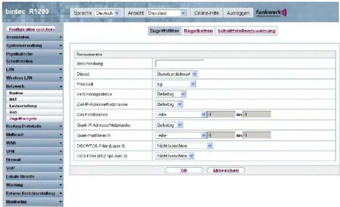This screenshot has height=207, width=340.
Task: Open the Ansicht view dropdown
Action: click(x=166, y=13)
